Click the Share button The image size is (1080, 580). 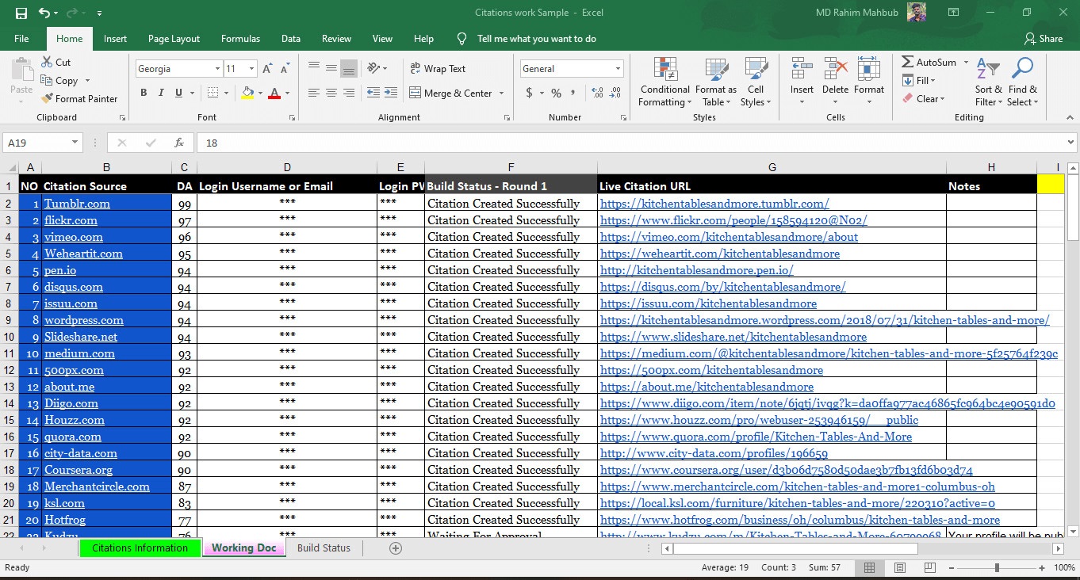coord(1045,38)
